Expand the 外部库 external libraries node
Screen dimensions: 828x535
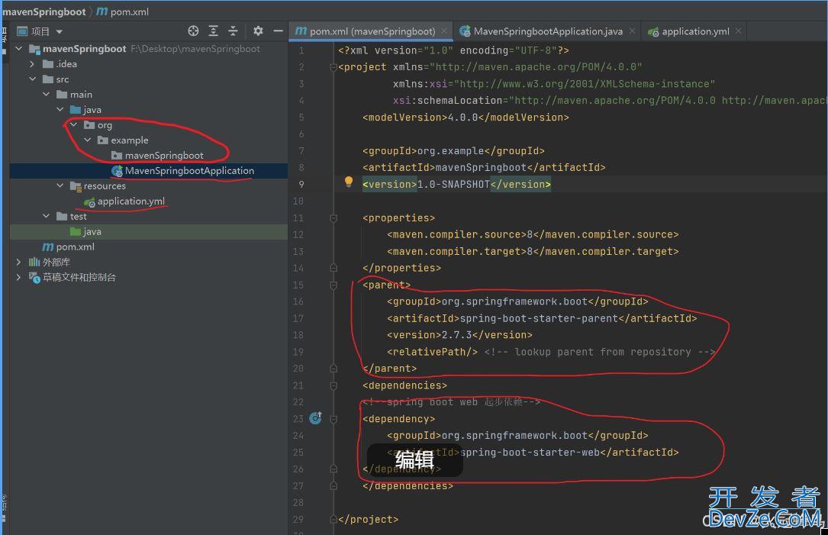[19, 262]
